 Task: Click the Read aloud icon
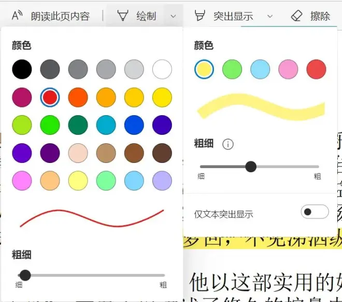click(17, 16)
